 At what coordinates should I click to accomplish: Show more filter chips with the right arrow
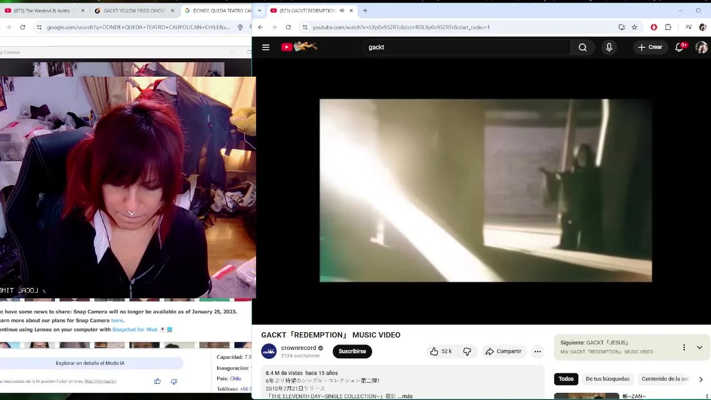(700, 379)
